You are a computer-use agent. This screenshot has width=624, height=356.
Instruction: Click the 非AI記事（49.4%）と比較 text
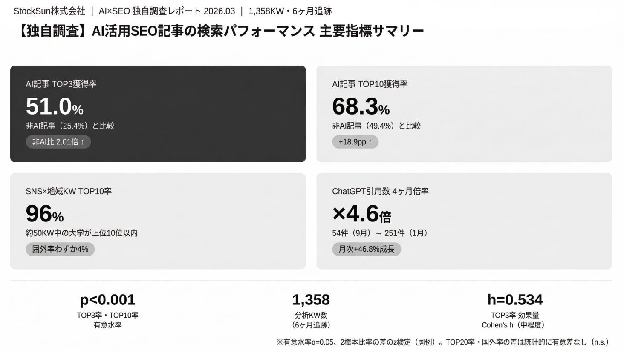pos(376,126)
